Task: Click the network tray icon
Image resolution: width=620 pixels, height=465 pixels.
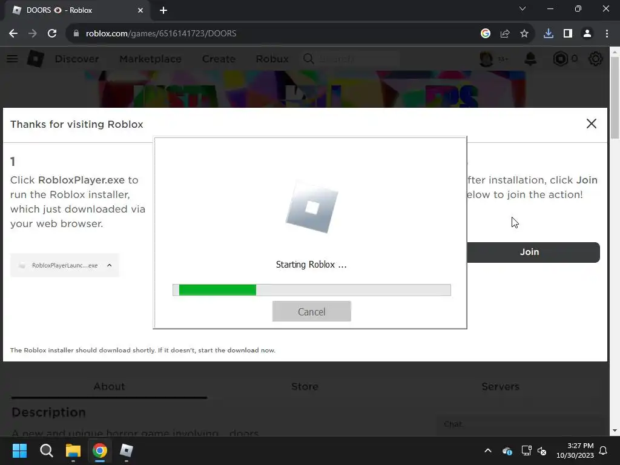Action: point(526,450)
